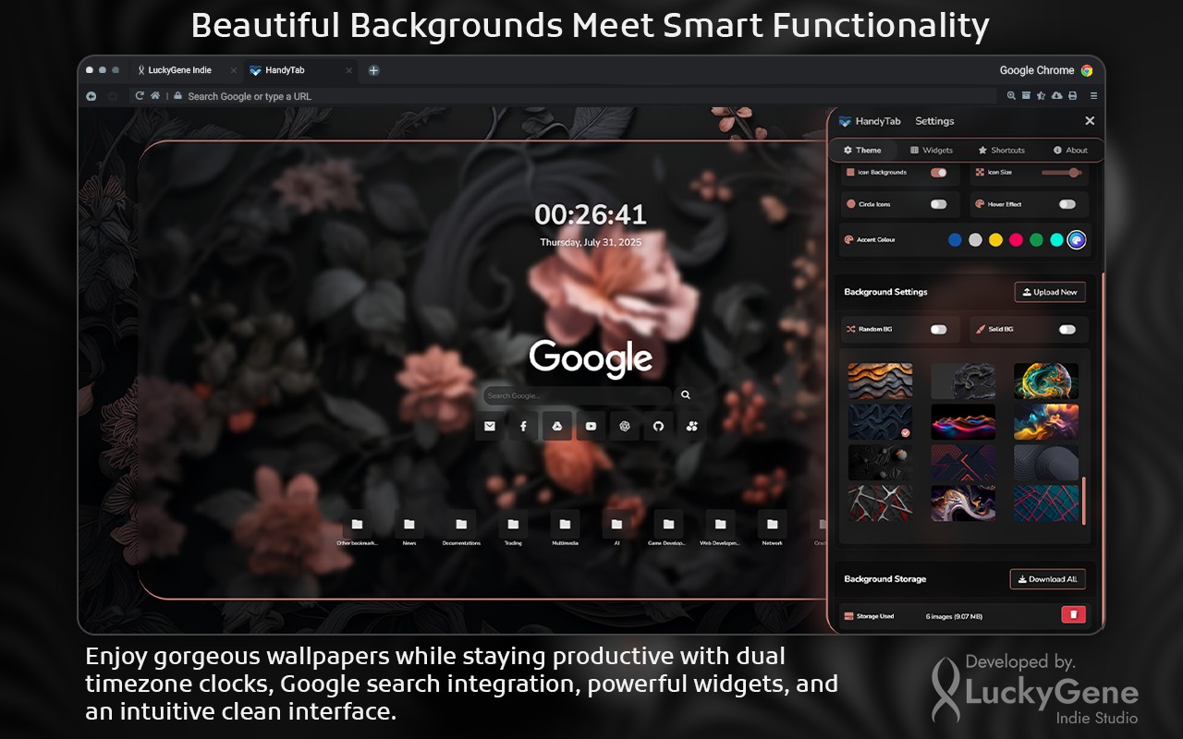Viewport: 1183px width, 739px height.
Task: Open the Trading bookmarks folder
Action: [513, 525]
